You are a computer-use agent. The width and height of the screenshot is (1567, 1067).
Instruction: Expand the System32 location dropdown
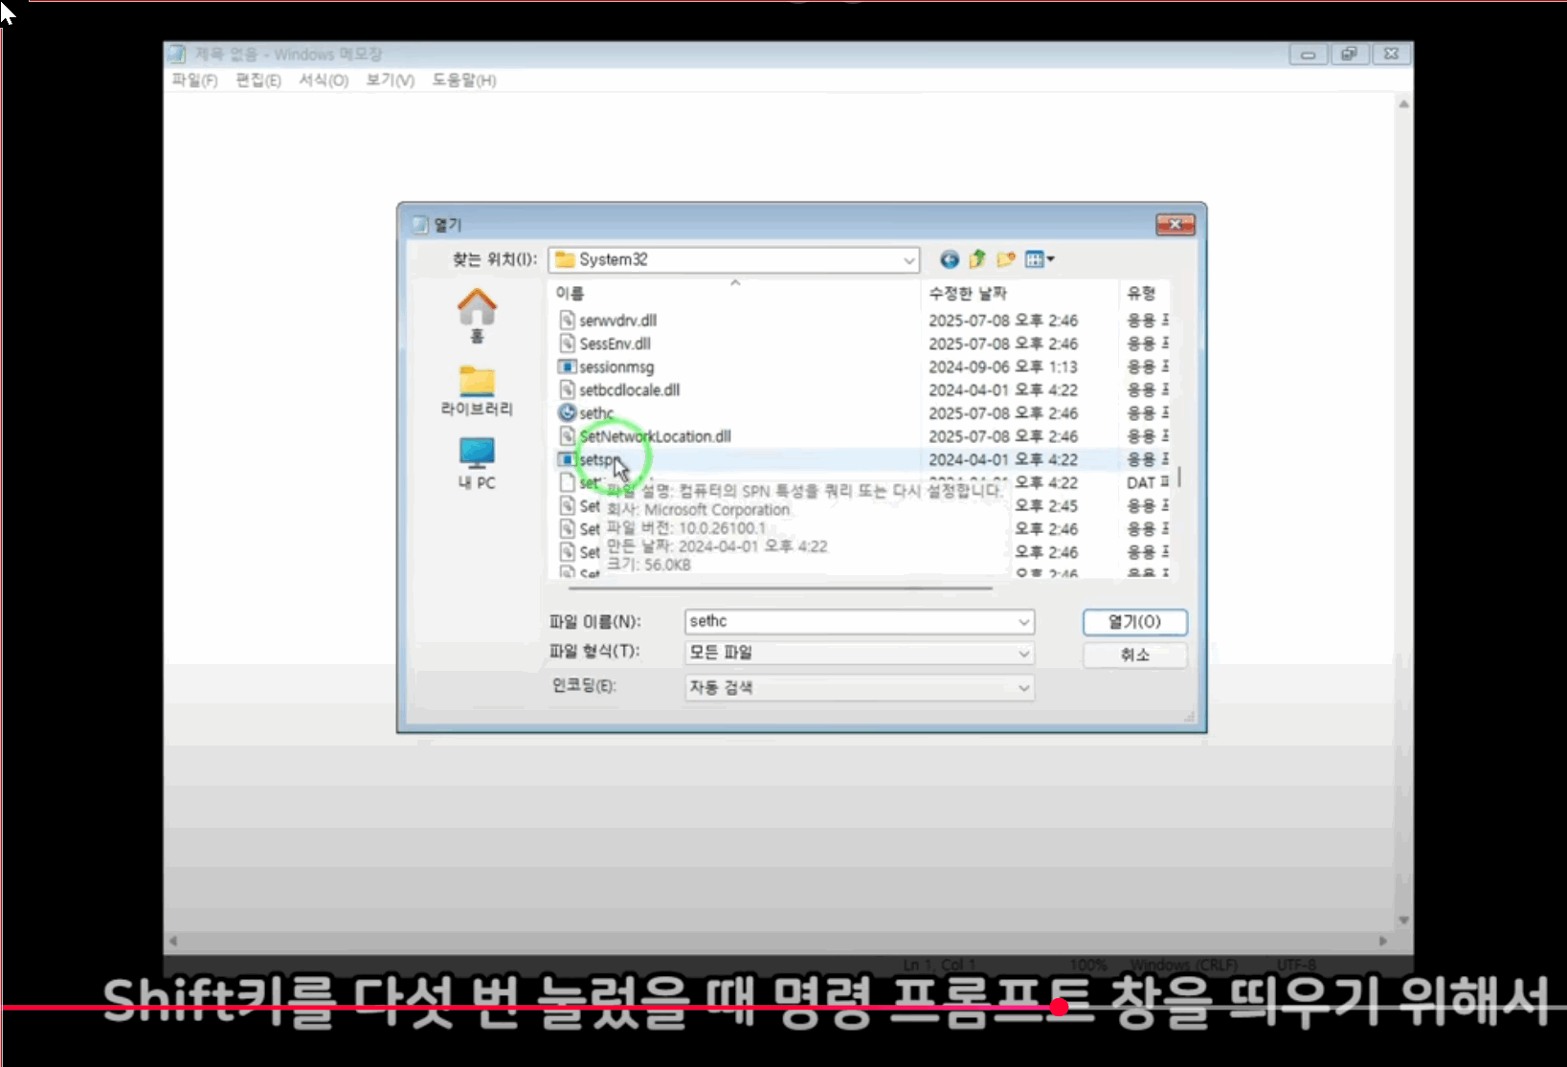click(908, 260)
